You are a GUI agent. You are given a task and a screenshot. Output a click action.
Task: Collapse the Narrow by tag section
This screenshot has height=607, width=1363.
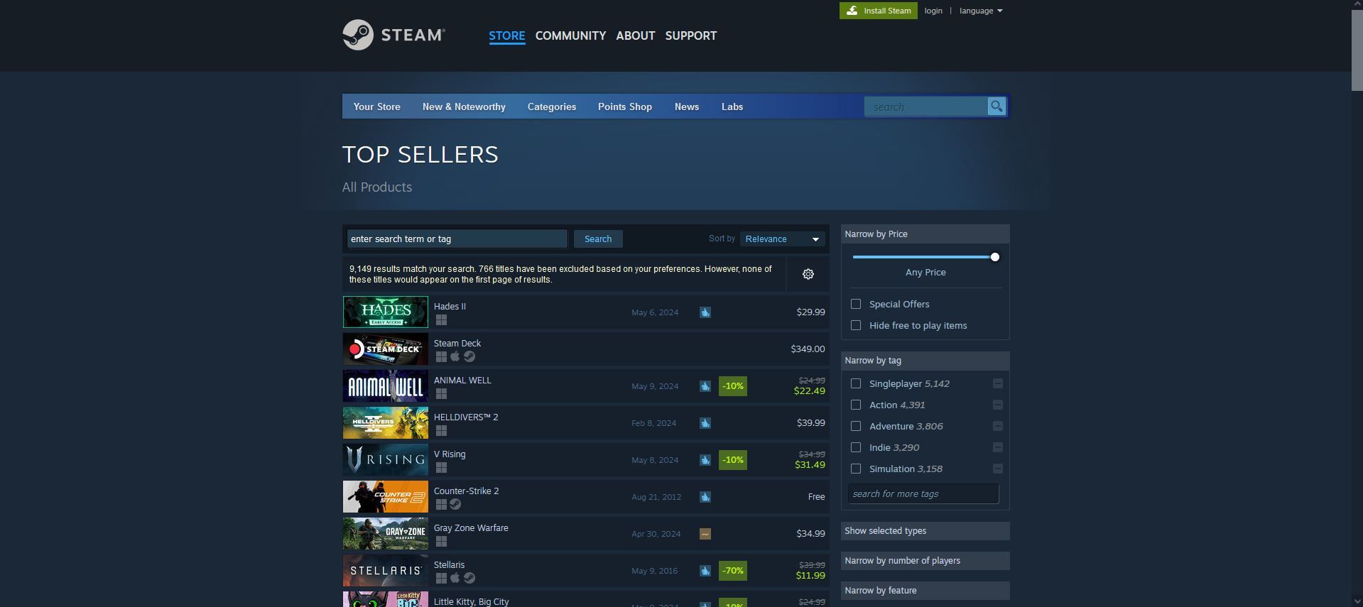[x=925, y=361]
